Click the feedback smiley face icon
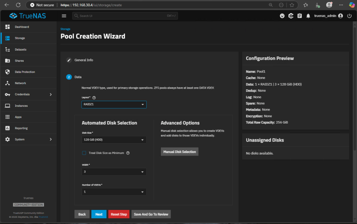Image resolution: width=357 pixels, height=224 pixels. pyautogui.click(x=282, y=16)
